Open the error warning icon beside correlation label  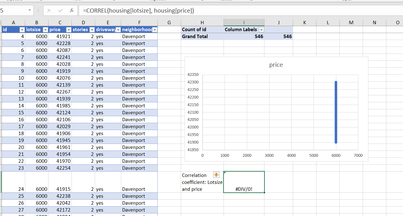(216, 175)
